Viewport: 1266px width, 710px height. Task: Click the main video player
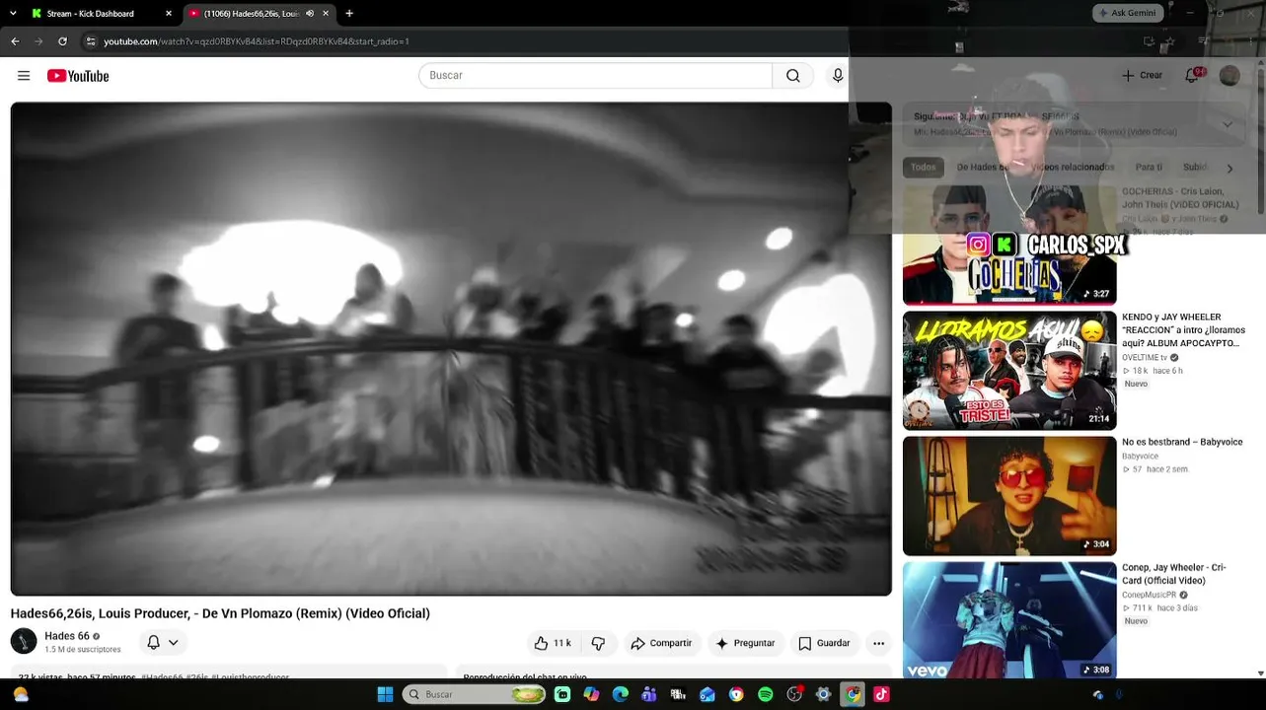pyautogui.click(x=451, y=349)
